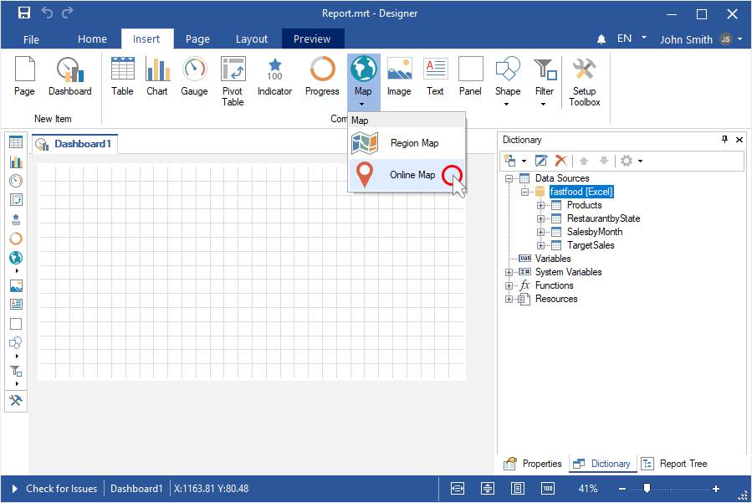Open Setup Toolbox

(x=584, y=81)
